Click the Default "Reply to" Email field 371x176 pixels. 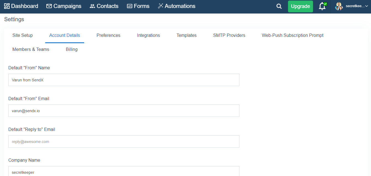(124, 141)
